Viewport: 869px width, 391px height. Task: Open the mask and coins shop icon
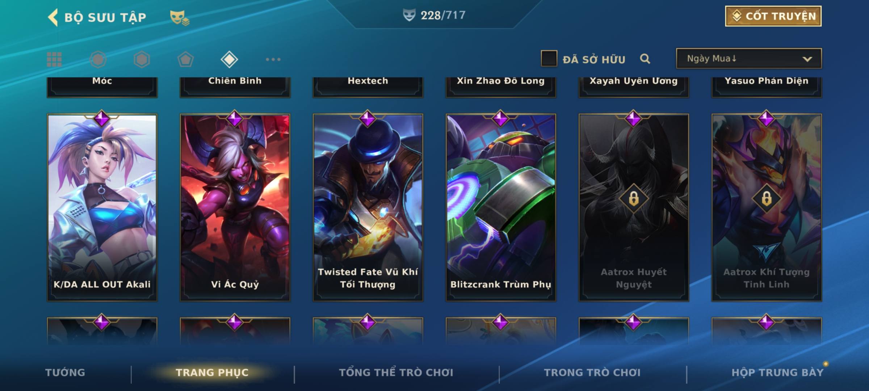pos(180,17)
